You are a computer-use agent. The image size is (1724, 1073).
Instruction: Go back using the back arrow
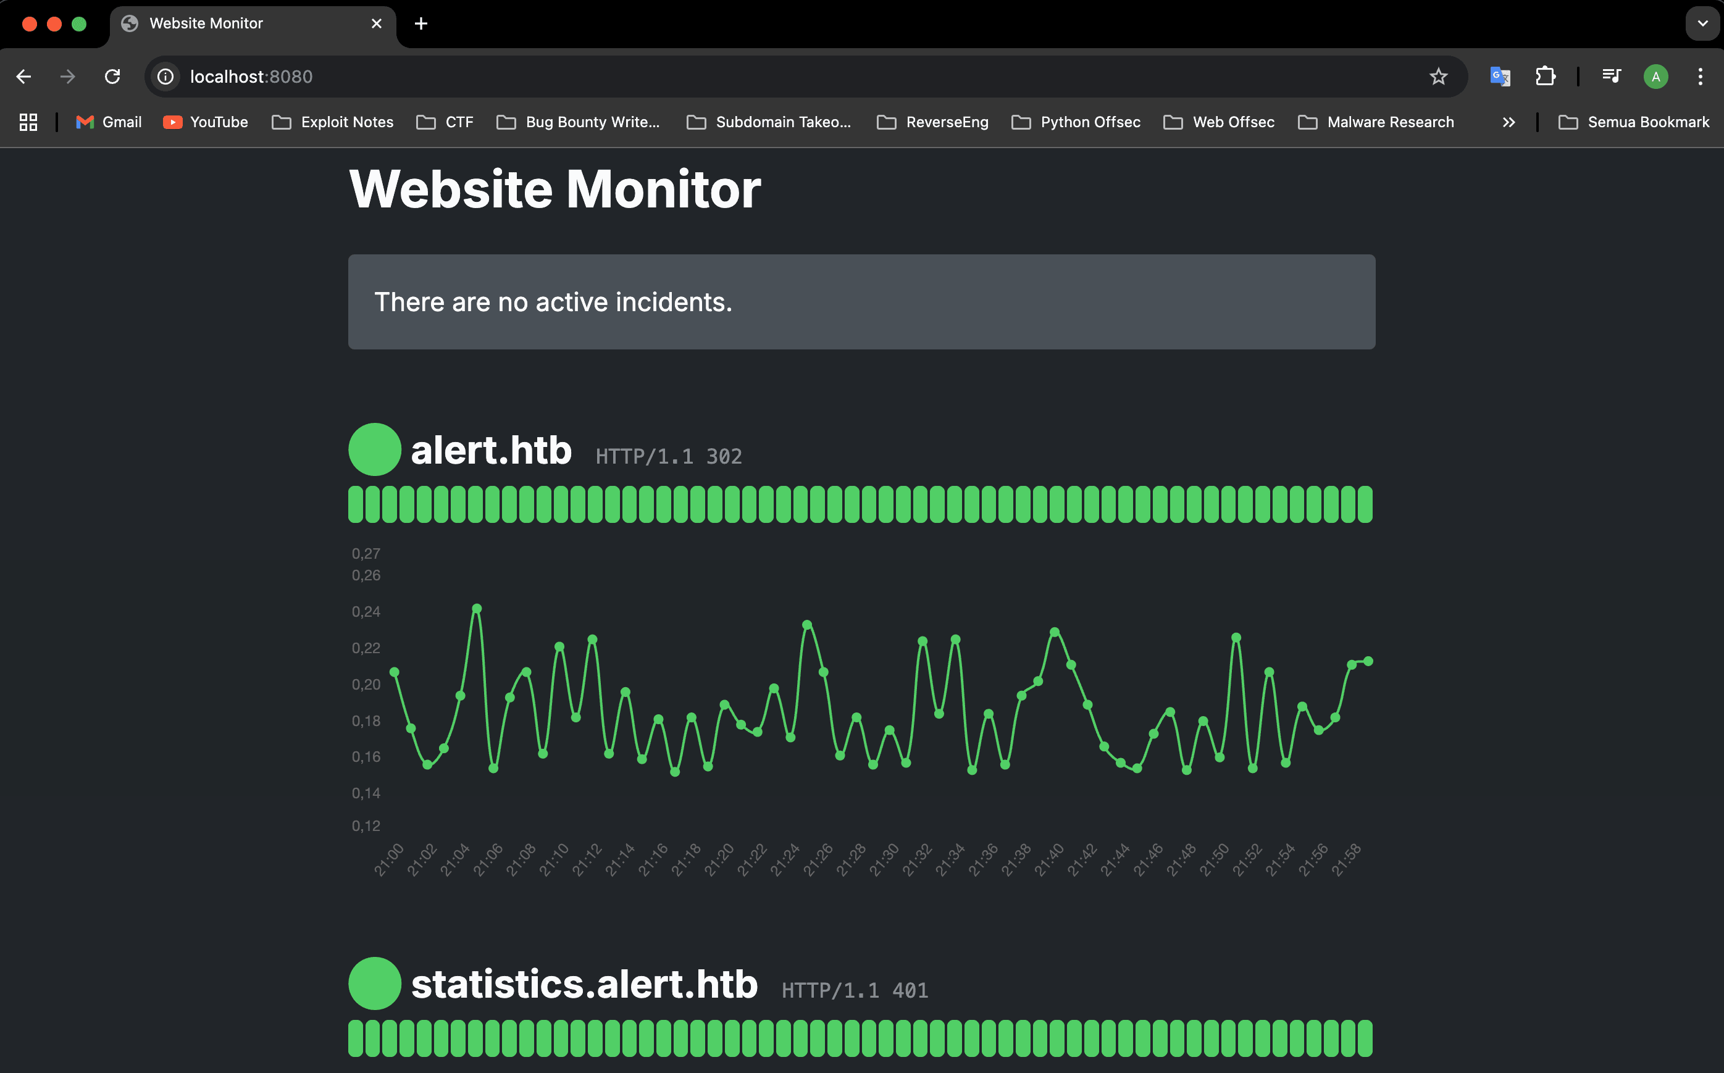point(23,77)
